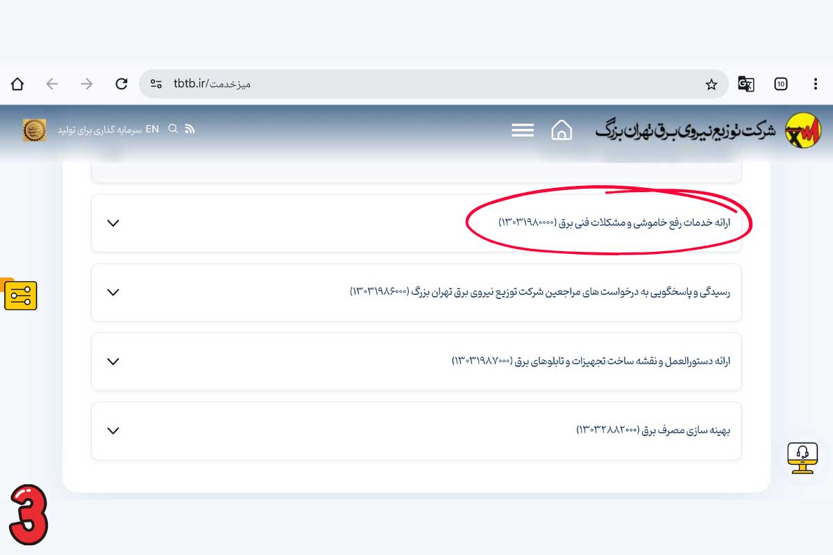Switch site language to EN

click(152, 129)
